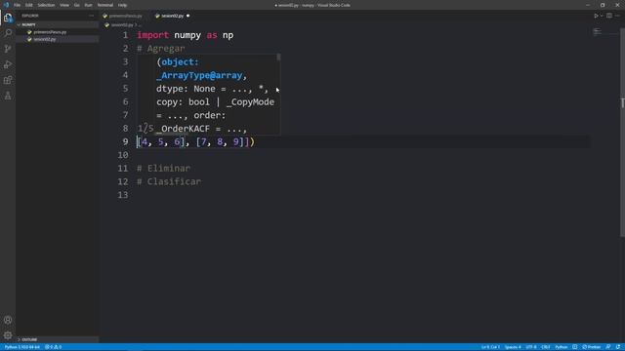625x351 pixels.
Task: Click the Ln/Col cursor position indicator
Action: (x=490, y=347)
